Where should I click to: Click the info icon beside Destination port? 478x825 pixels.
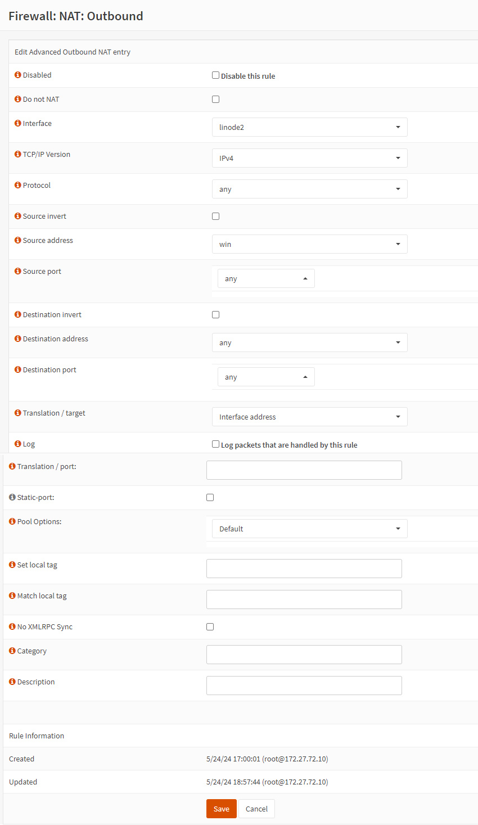18,369
